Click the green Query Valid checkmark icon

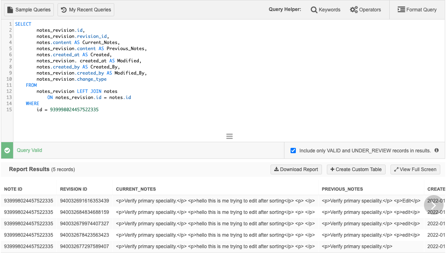tap(7, 150)
